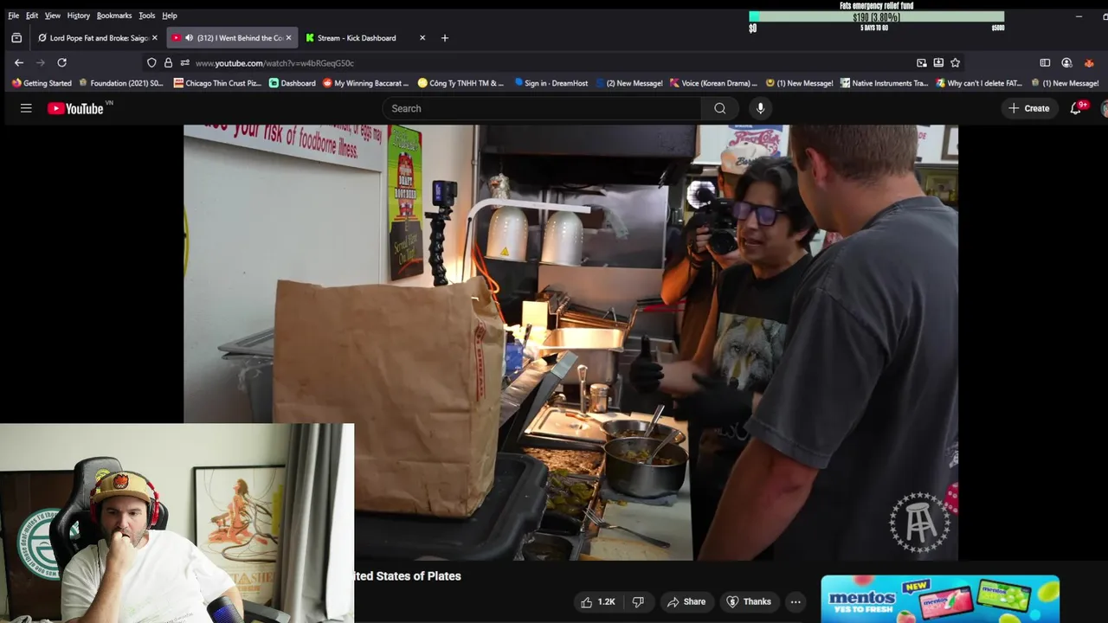Open the View menu

(x=53, y=16)
